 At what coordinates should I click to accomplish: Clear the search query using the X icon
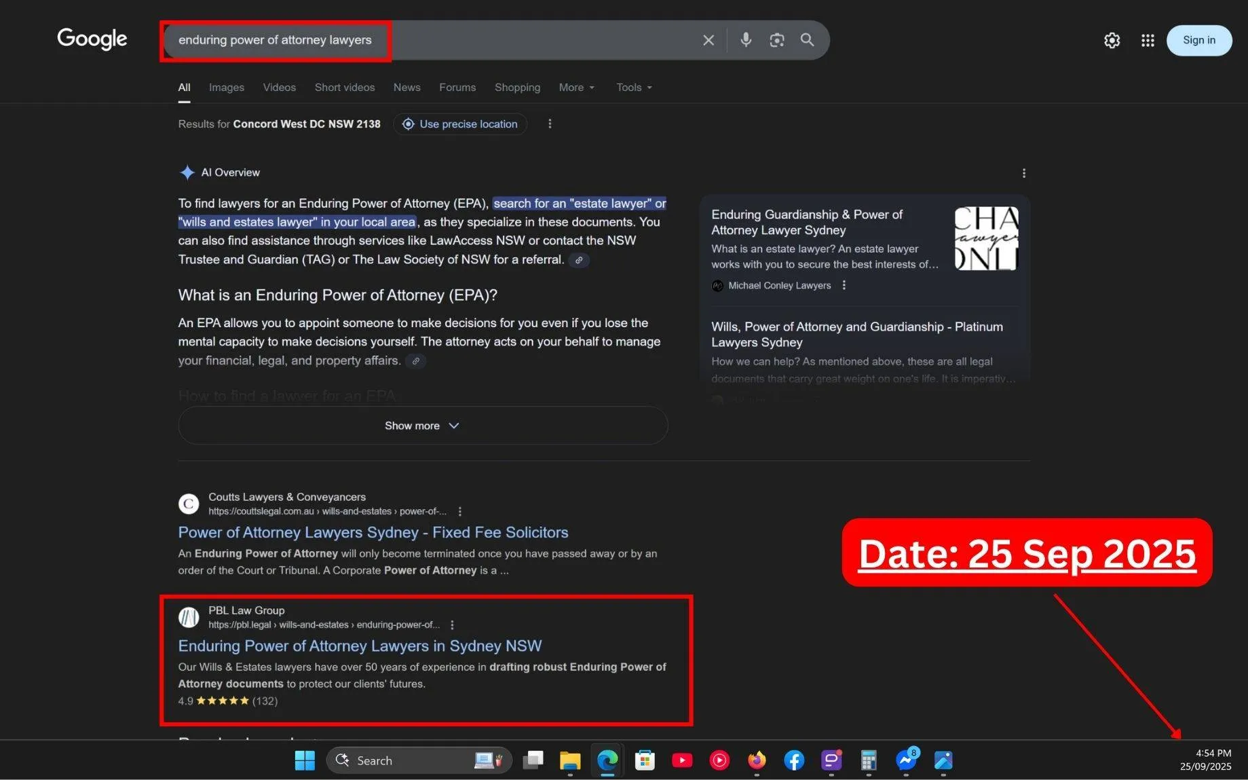pos(708,40)
